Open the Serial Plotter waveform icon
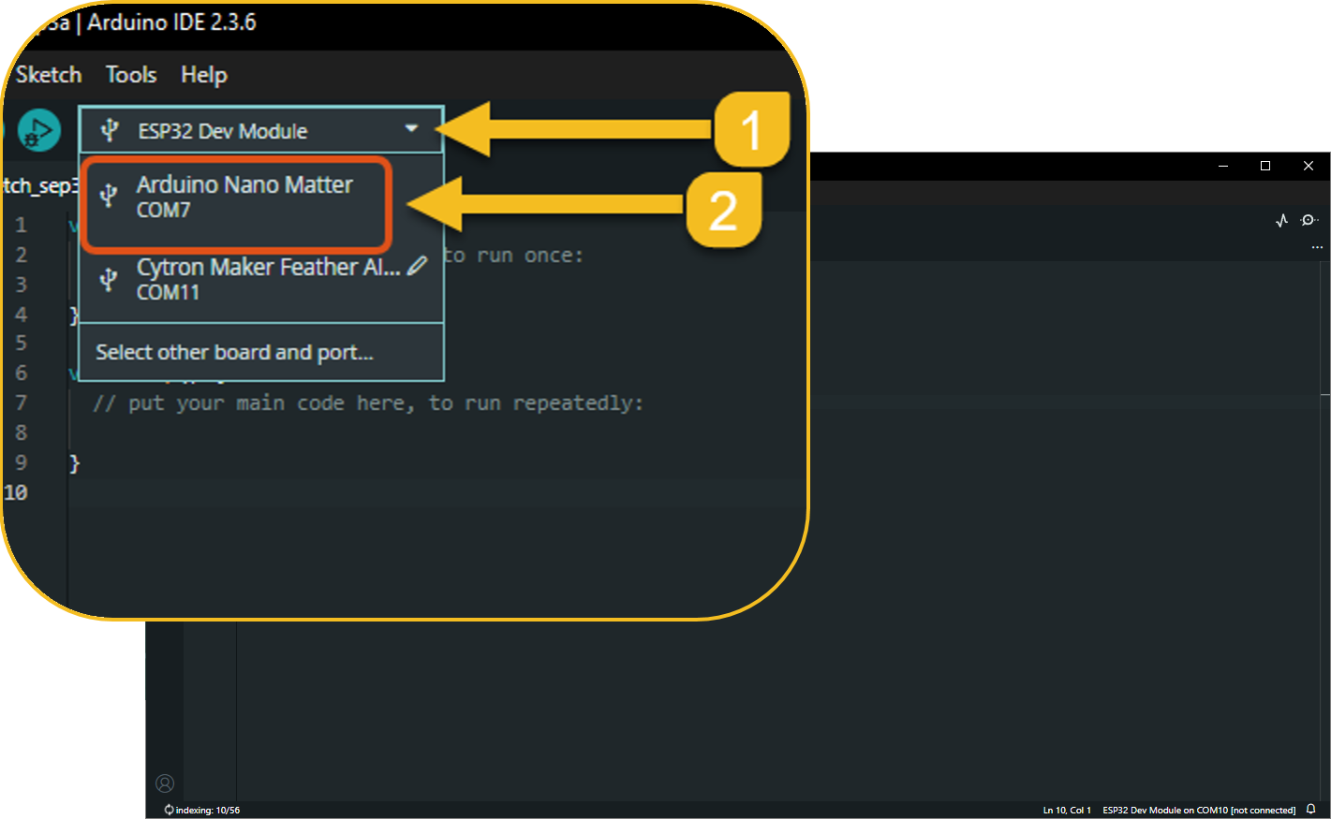The image size is (1331, 819). 1281,220
